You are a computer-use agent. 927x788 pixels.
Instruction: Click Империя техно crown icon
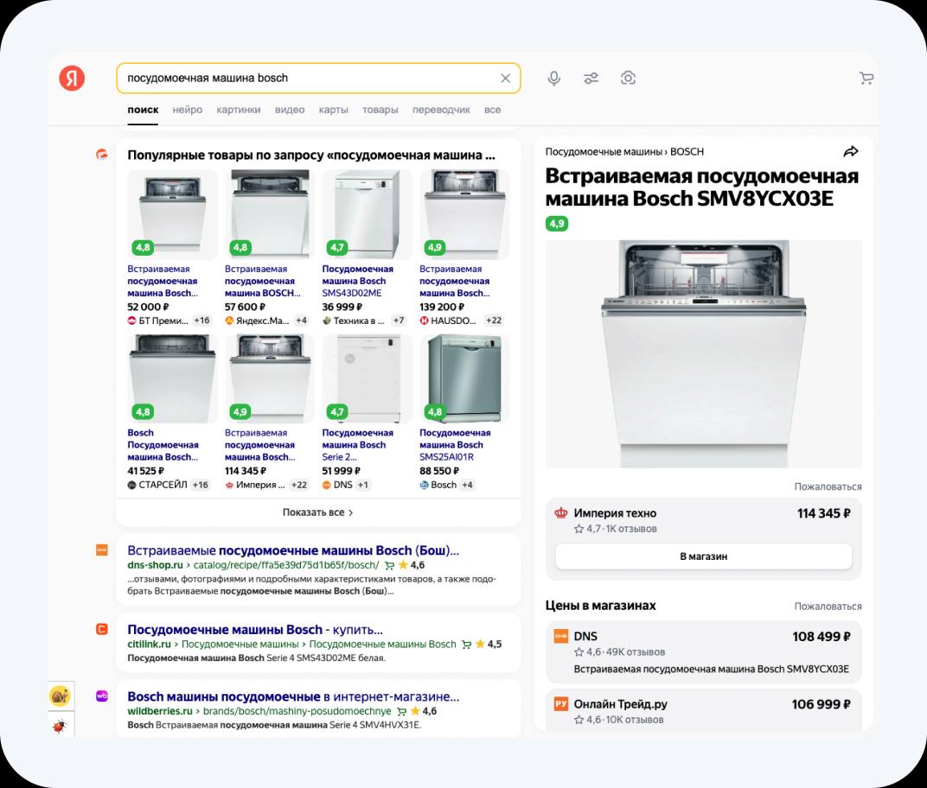click(x=561, y=512)
